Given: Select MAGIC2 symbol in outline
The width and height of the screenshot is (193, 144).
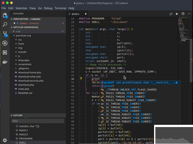Looking at the screenshot, I should (23, 134).
